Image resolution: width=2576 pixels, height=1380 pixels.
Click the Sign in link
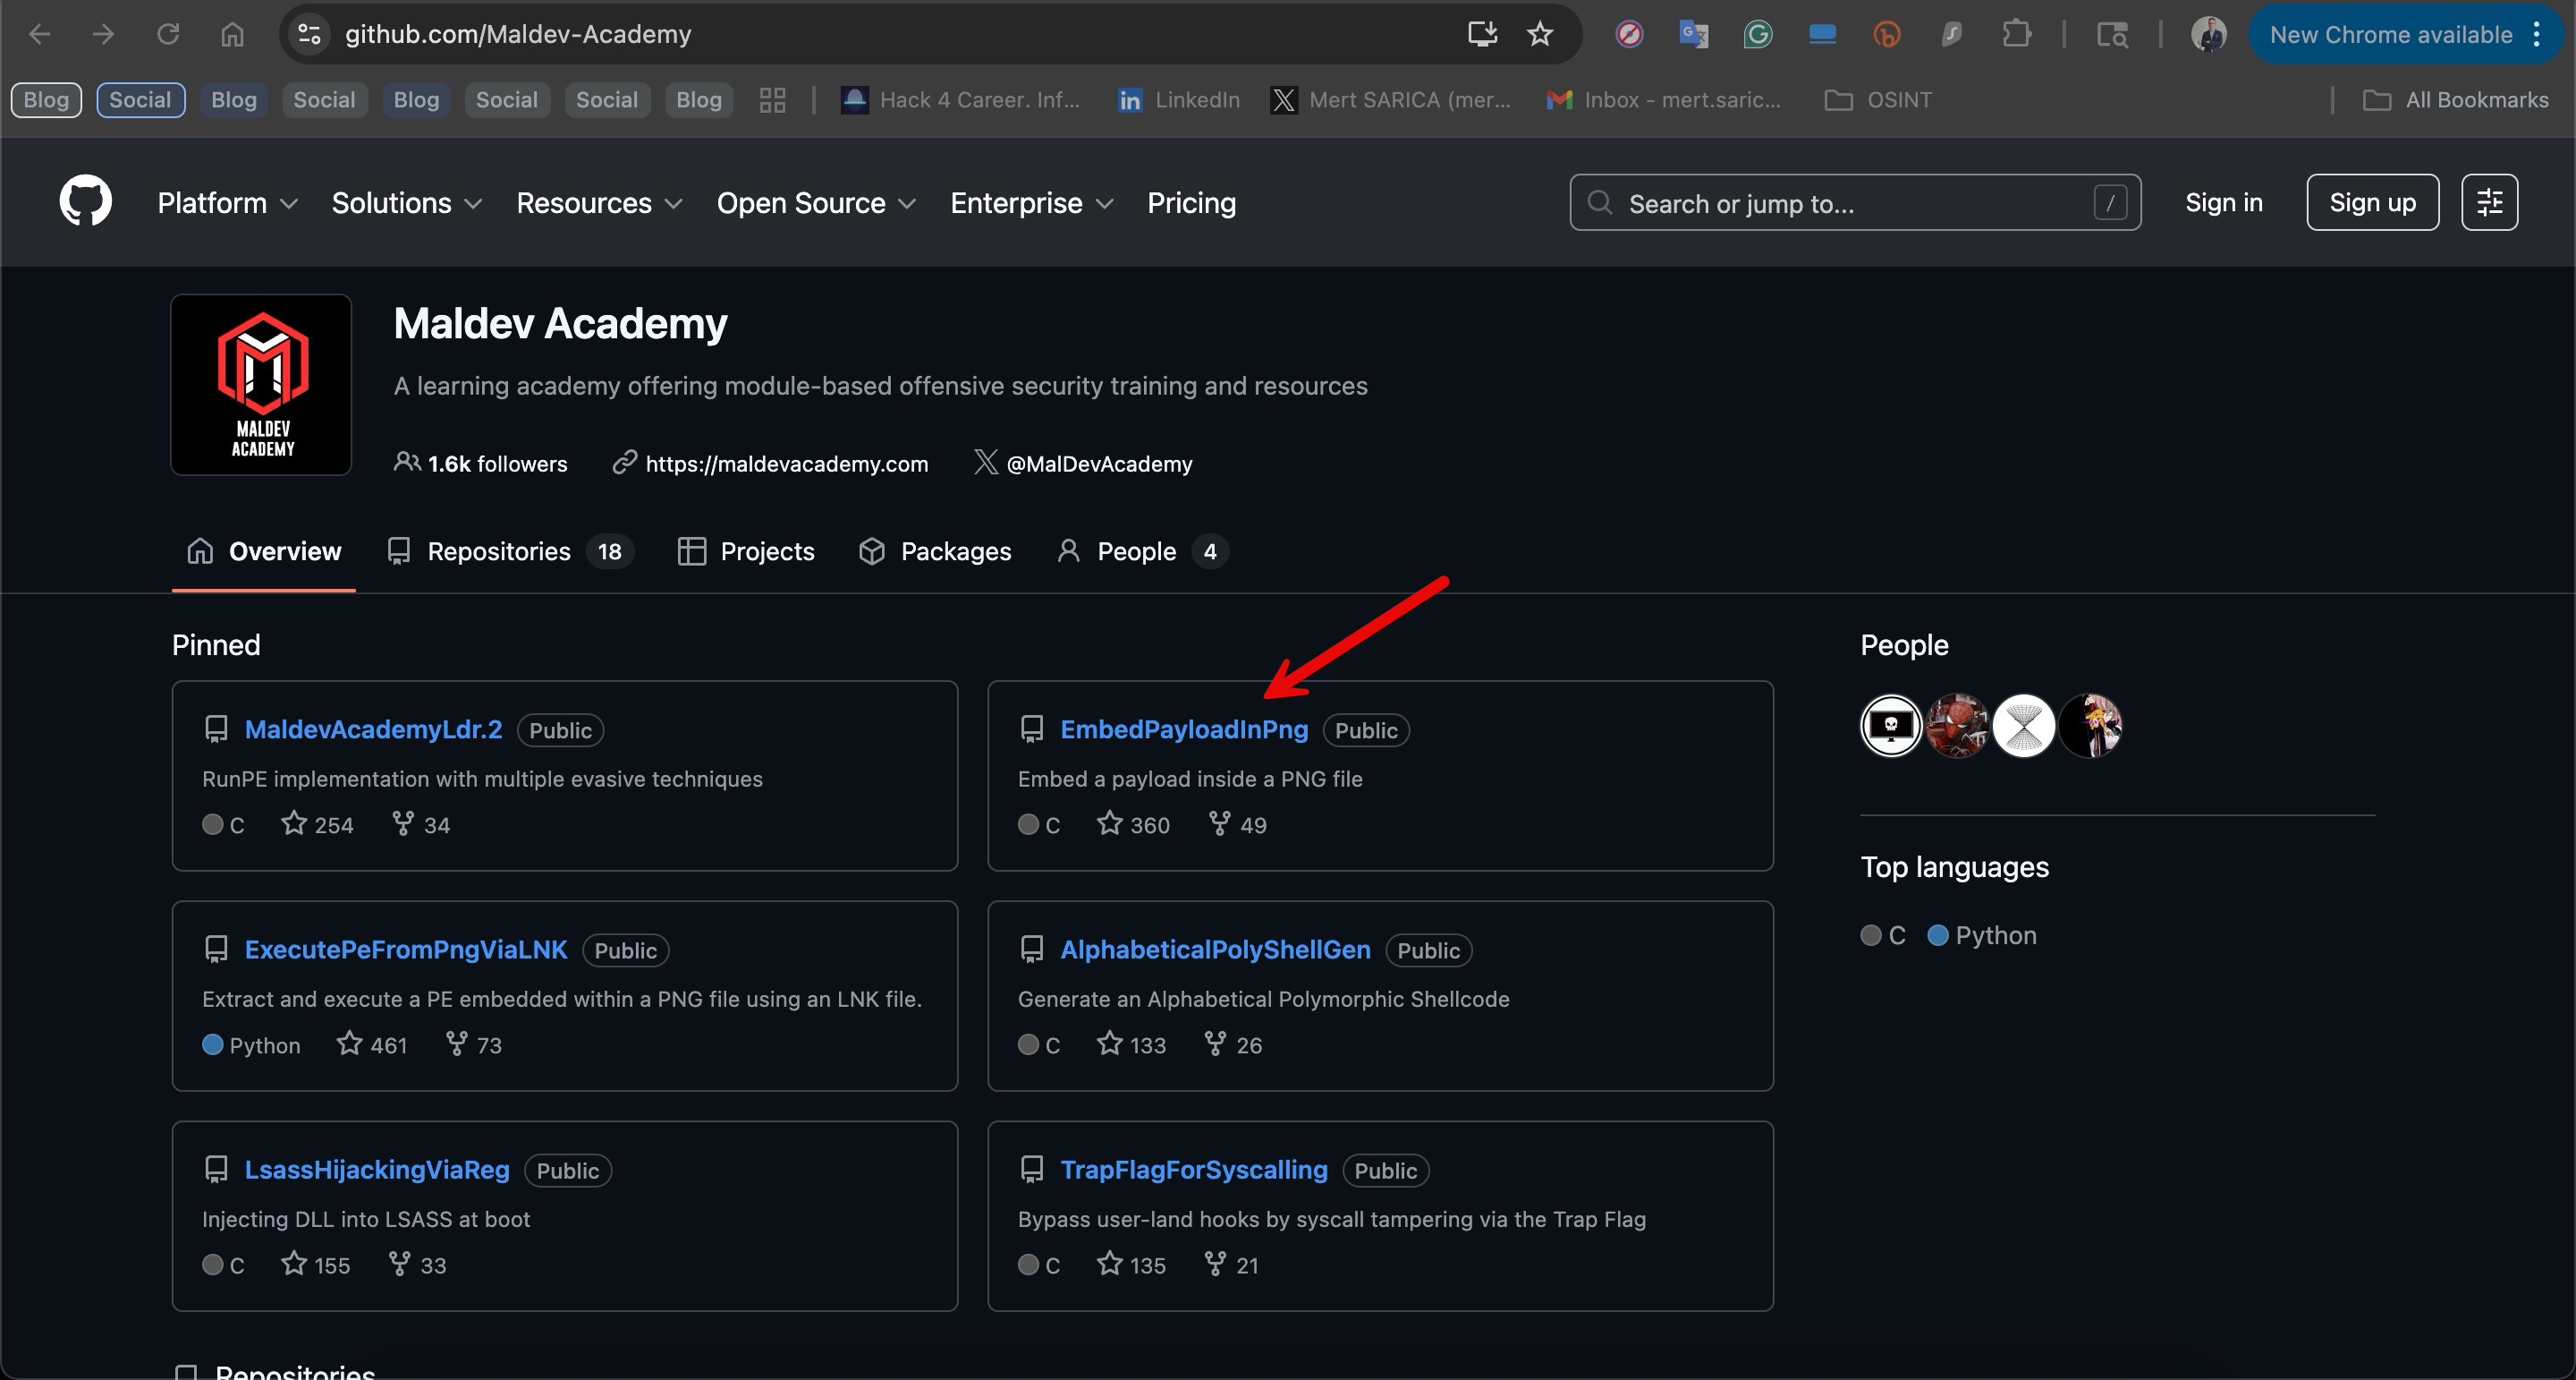(x=2223, y=202)
